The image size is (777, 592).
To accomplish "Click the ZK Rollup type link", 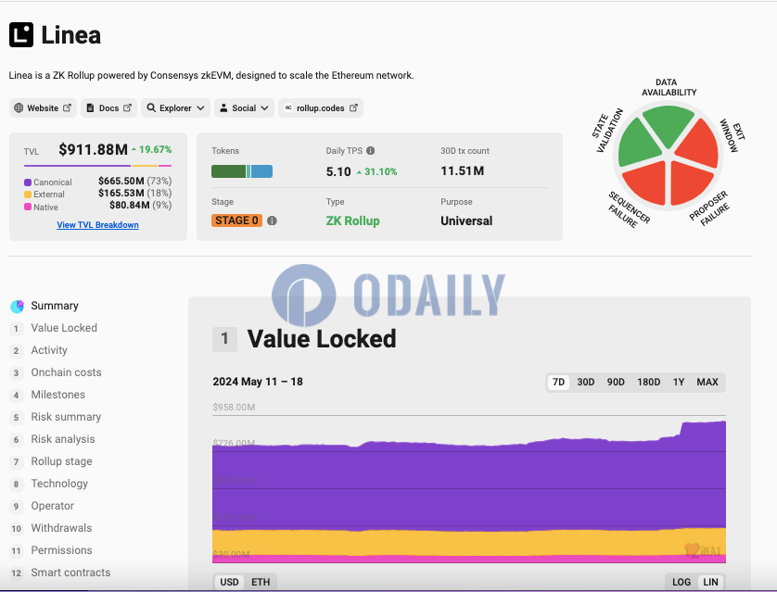I will pos(353,220).
